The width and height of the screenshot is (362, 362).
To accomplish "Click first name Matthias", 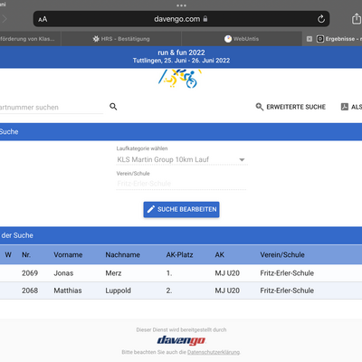I will [68, 291].
